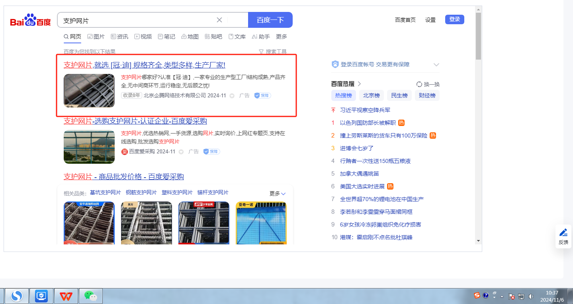
Task: Open hot search 习近平视察空降兵军
Action: coord(365,110)
